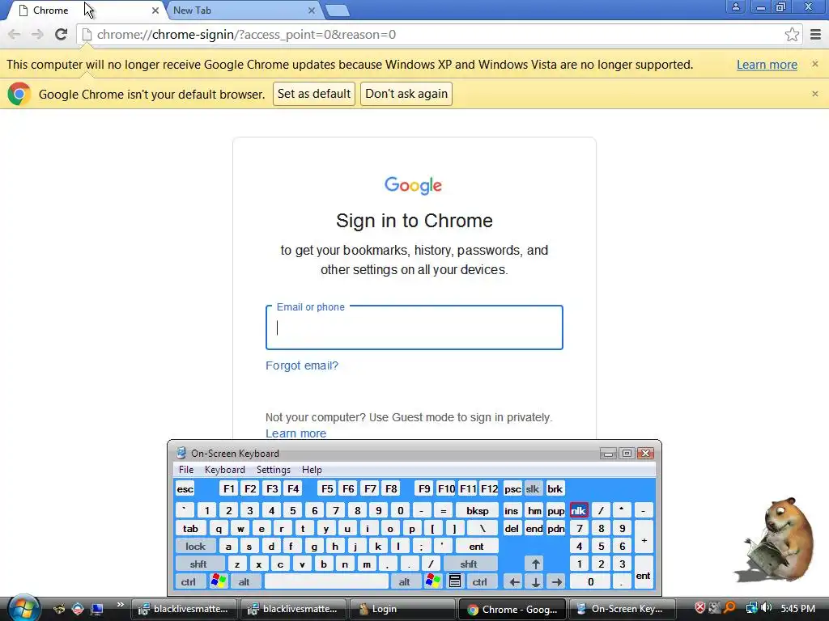Click the right Windows logo key

[432, 581]
